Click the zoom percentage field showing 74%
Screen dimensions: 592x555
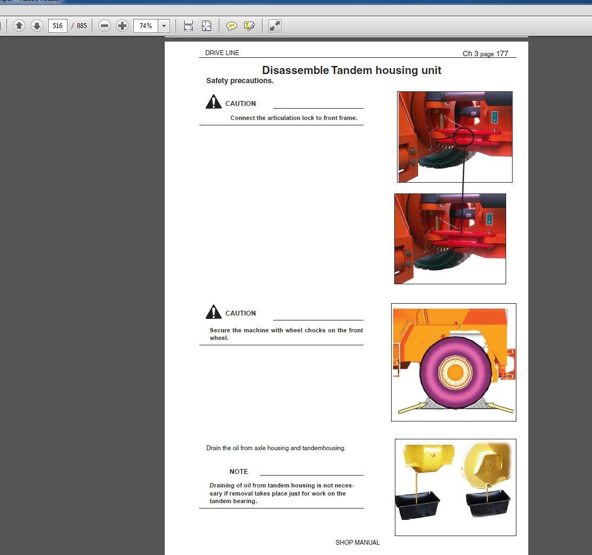coord(146,26)
